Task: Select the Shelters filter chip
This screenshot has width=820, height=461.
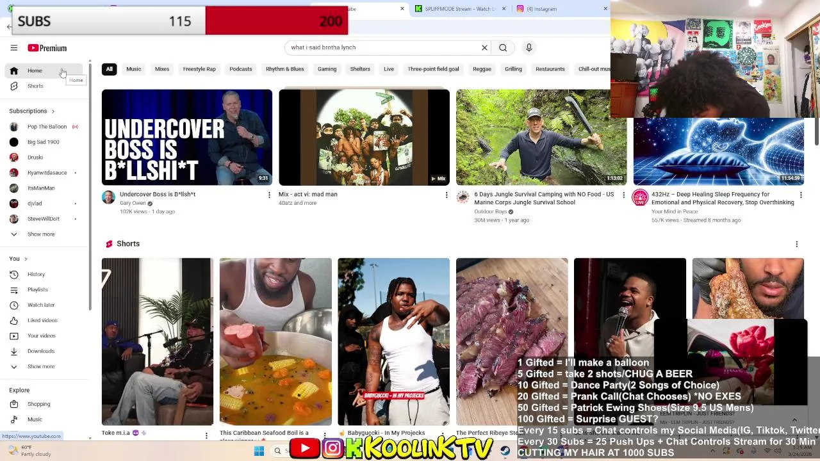Action: pyautogui.click(x=360, y=69)
